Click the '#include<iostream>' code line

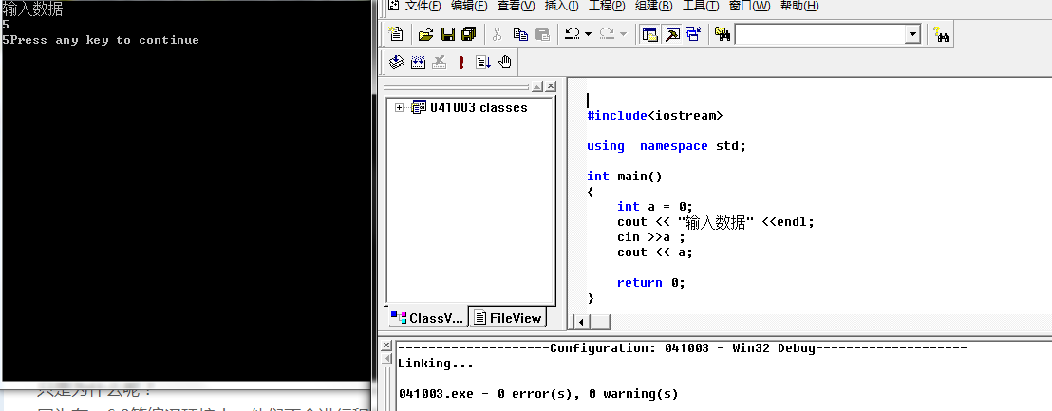655,115
